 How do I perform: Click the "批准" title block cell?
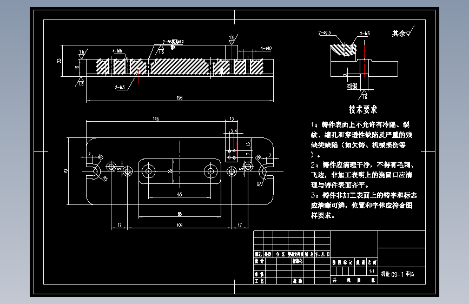click(x=298, y=281)
